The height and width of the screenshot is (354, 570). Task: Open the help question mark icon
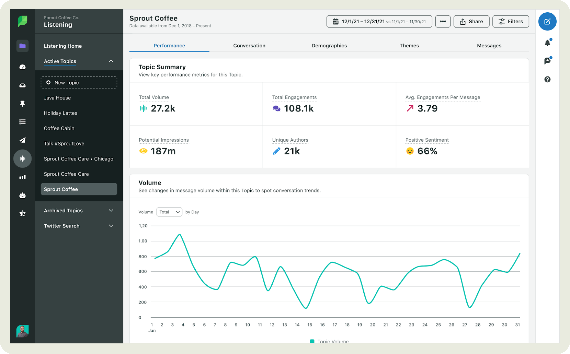547,80
